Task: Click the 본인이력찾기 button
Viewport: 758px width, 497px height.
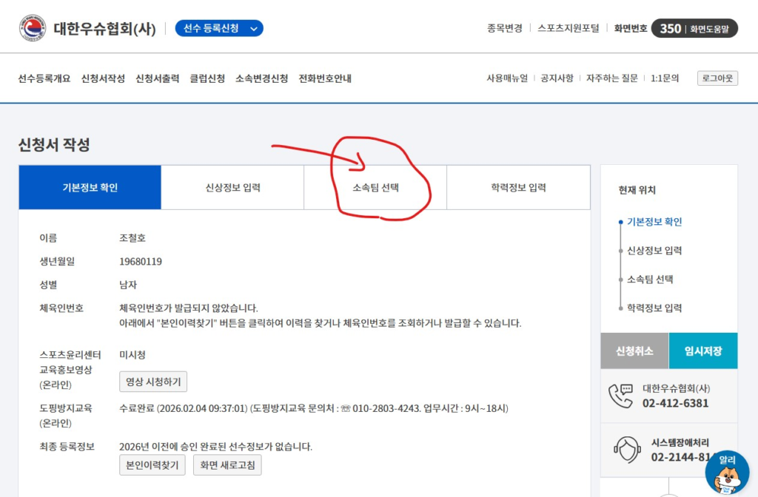Action: (x=153, y=465)
